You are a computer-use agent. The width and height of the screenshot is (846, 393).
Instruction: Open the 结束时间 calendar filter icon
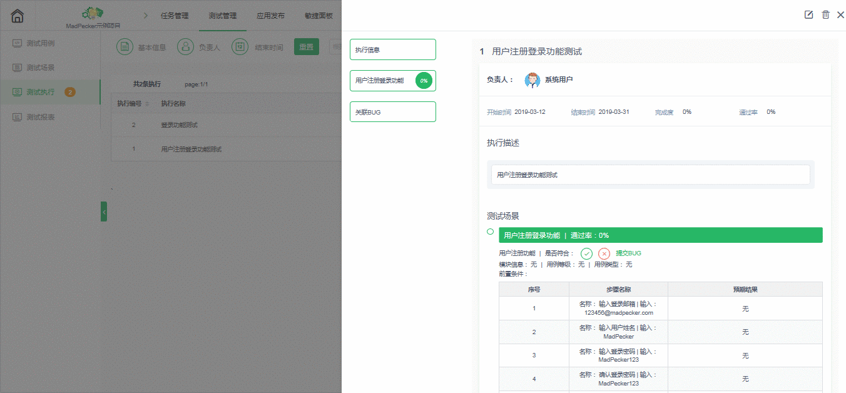pos(240,46)
